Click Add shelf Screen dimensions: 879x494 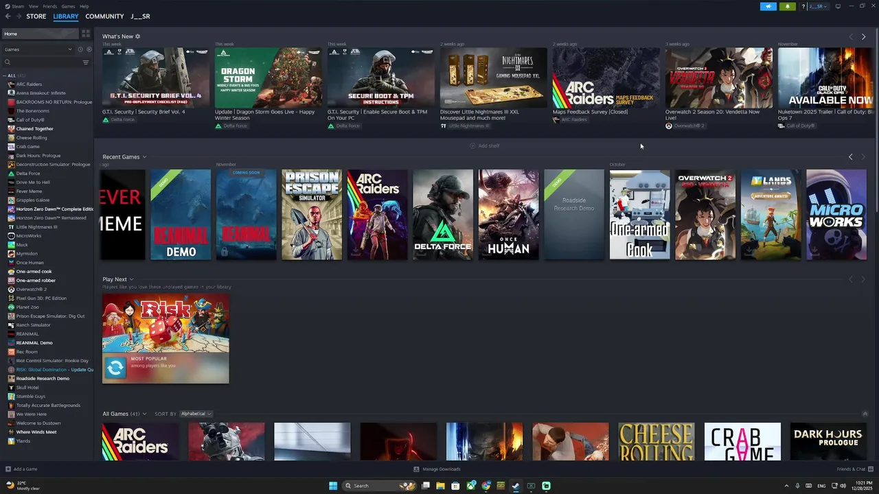485,146
